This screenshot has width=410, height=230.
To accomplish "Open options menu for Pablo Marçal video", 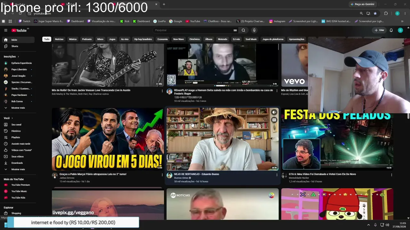I will pos(162,175).
